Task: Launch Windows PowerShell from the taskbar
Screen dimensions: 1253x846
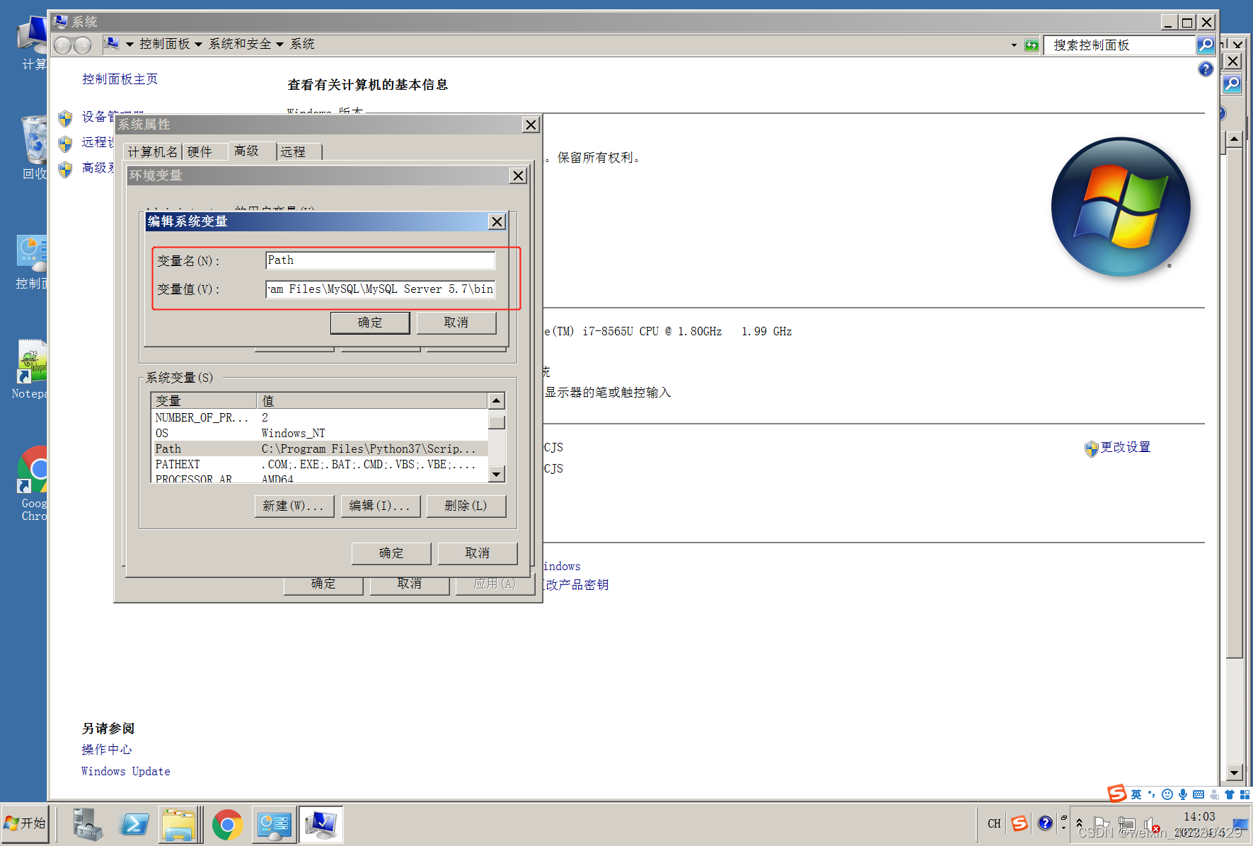Action: [x=134, y=824]
